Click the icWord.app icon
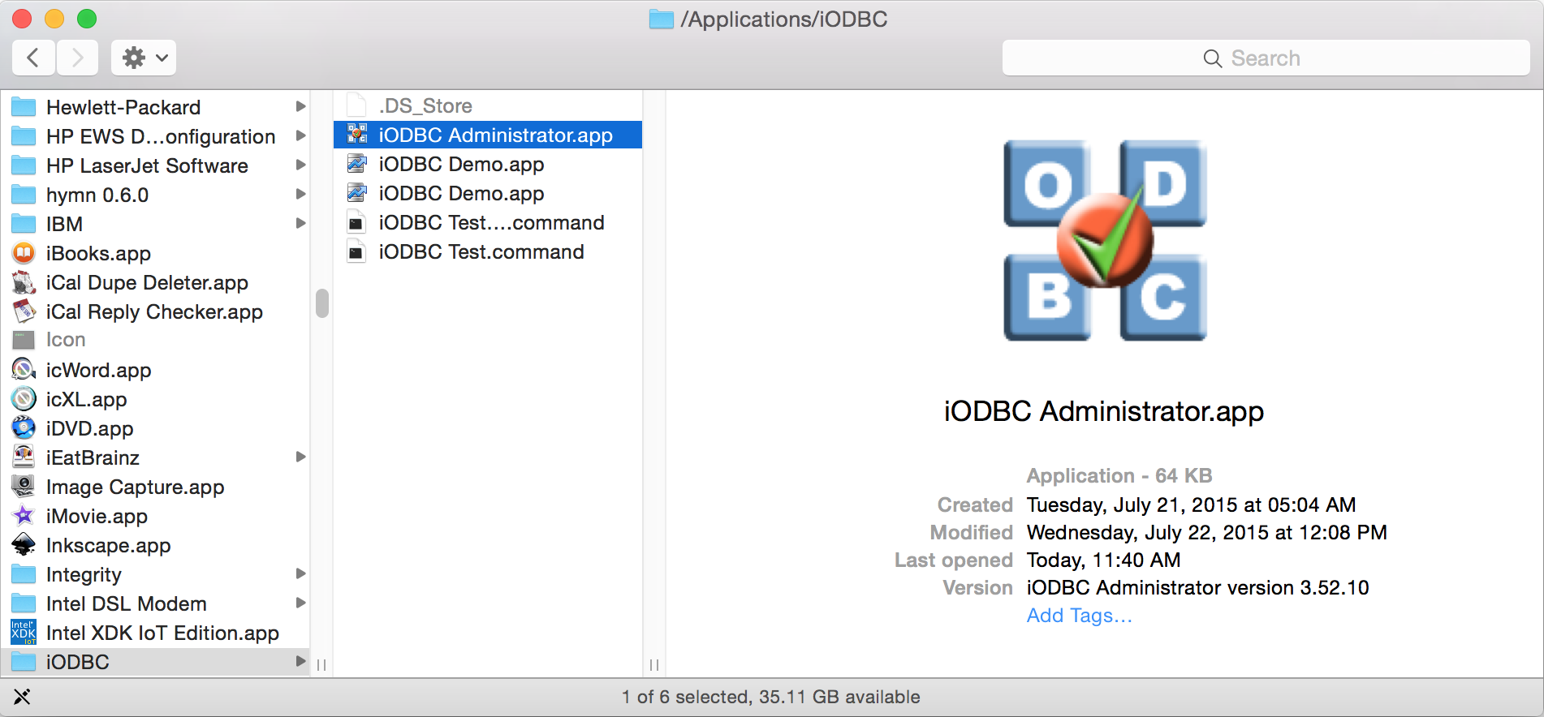 tap(24, 370)
